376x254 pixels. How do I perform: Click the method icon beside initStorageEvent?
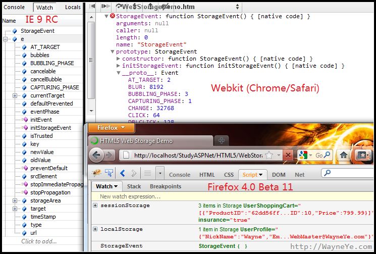(x=25, y=128)
